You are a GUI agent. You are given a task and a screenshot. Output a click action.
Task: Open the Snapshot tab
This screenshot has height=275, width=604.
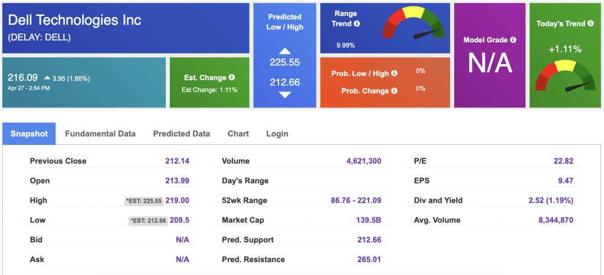pyautogui.click(x=29, y=134)
